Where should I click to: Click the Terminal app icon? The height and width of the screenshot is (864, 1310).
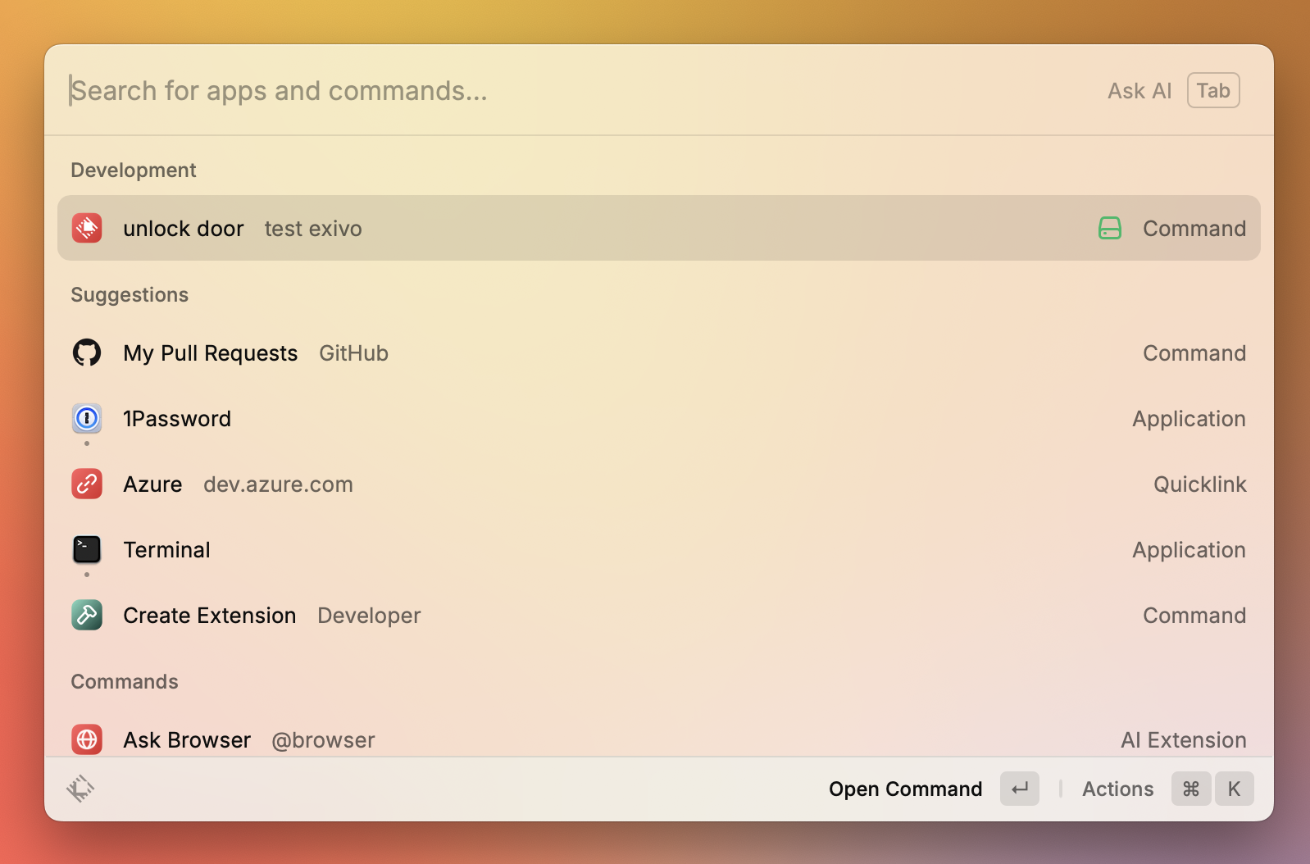pos(87,549)
